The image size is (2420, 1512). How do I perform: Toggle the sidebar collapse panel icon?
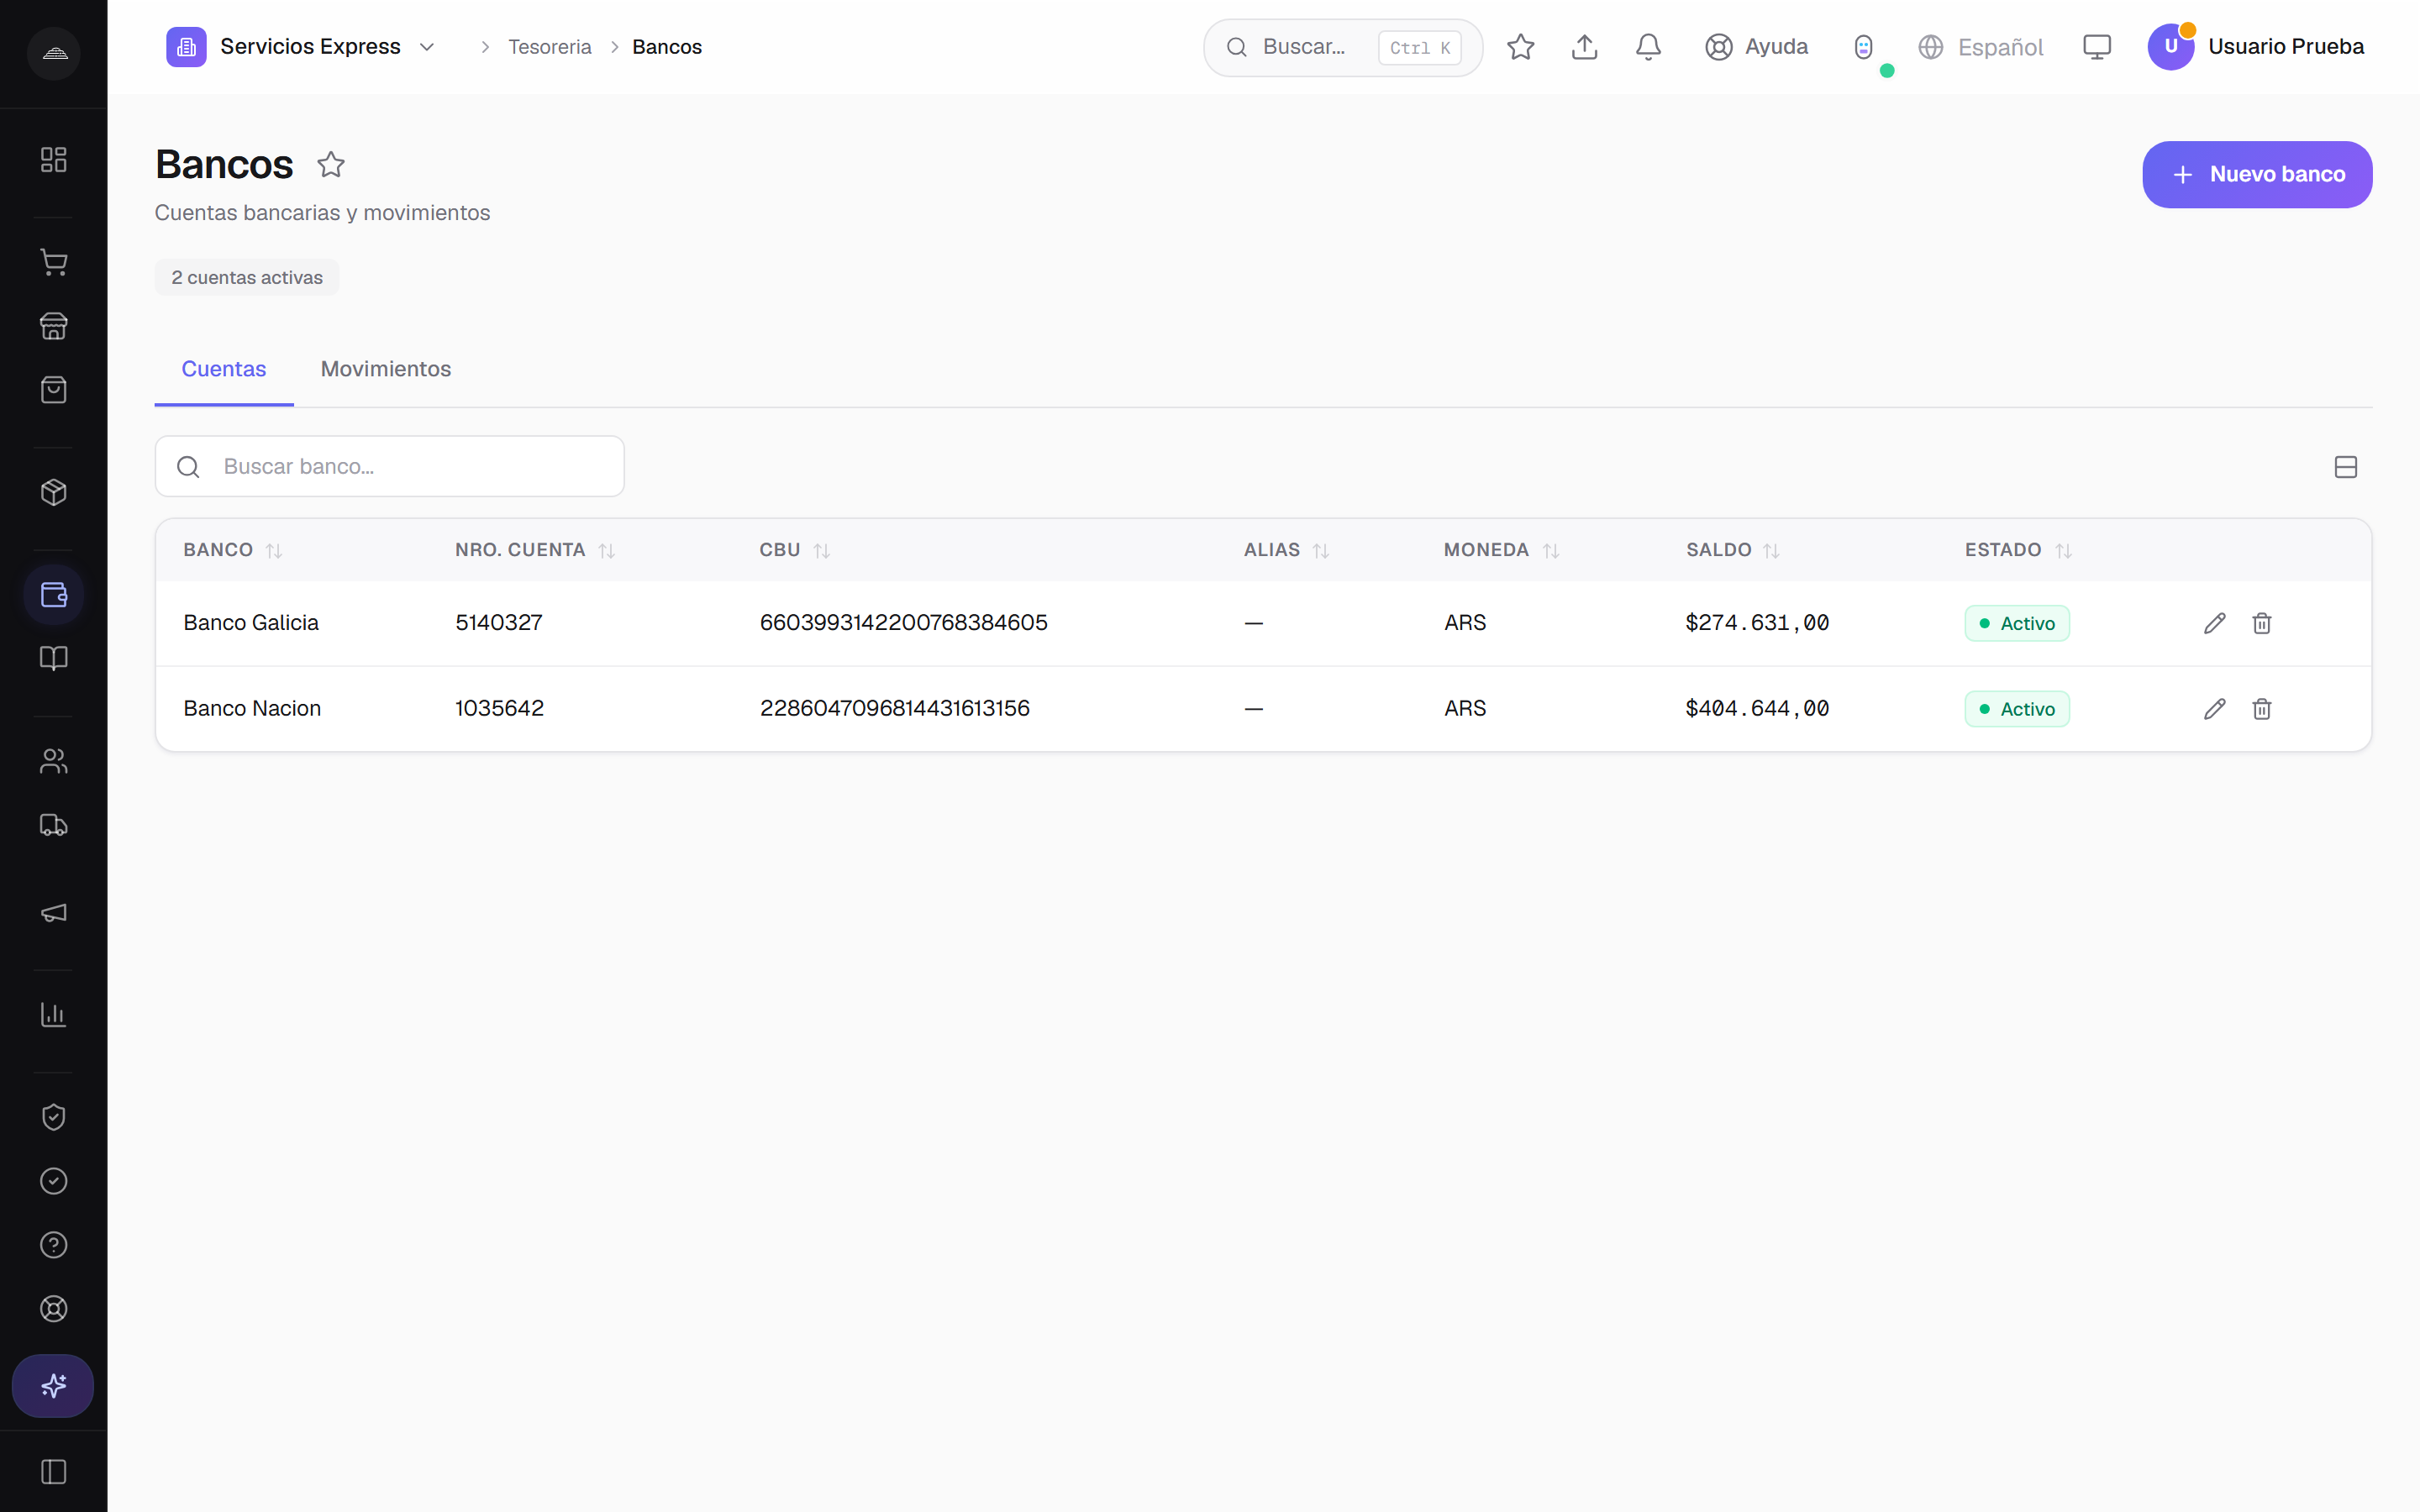click(x=54, y=1472)
